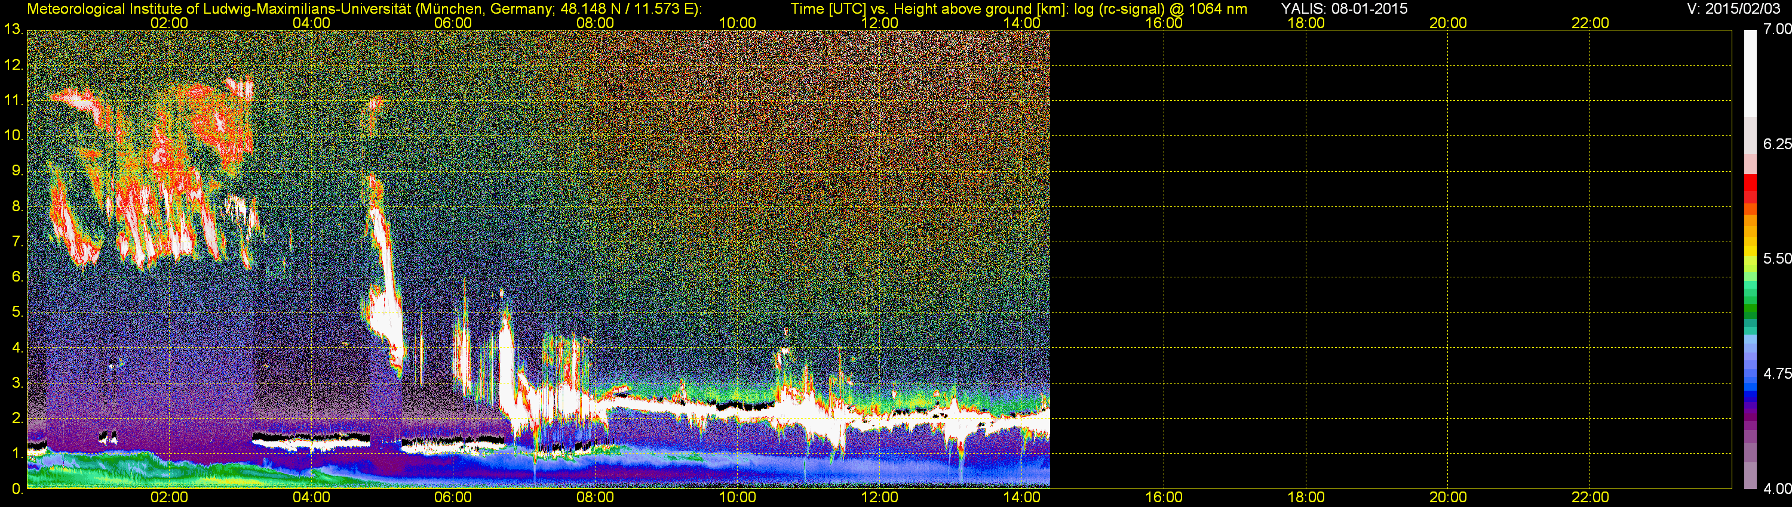Select the 16:00 label on the top time axis
Image resolution: width=1792 pixels, height=507 pixels.
click(1164, 23)
